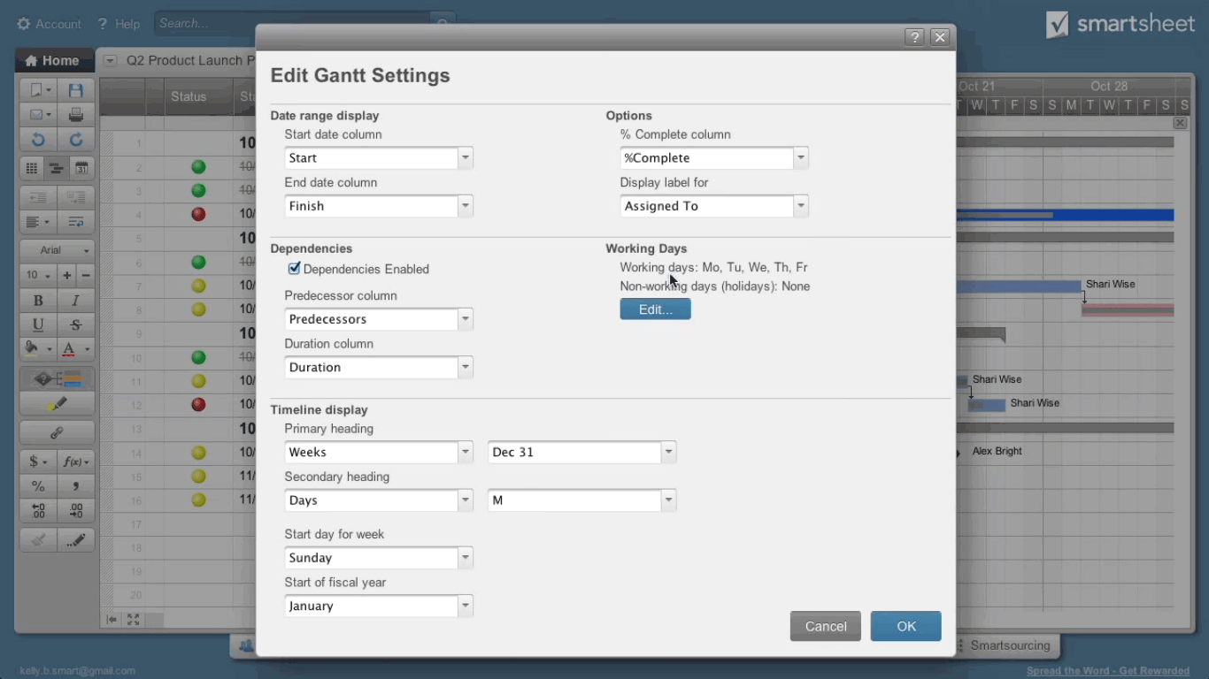The height and width of the screenshot is (679, 1209).
Task: Open the Start day for week dropdown
Action: click(465, 559)
